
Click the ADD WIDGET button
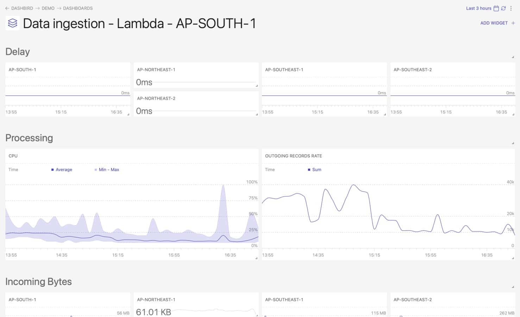coord(494,23)
